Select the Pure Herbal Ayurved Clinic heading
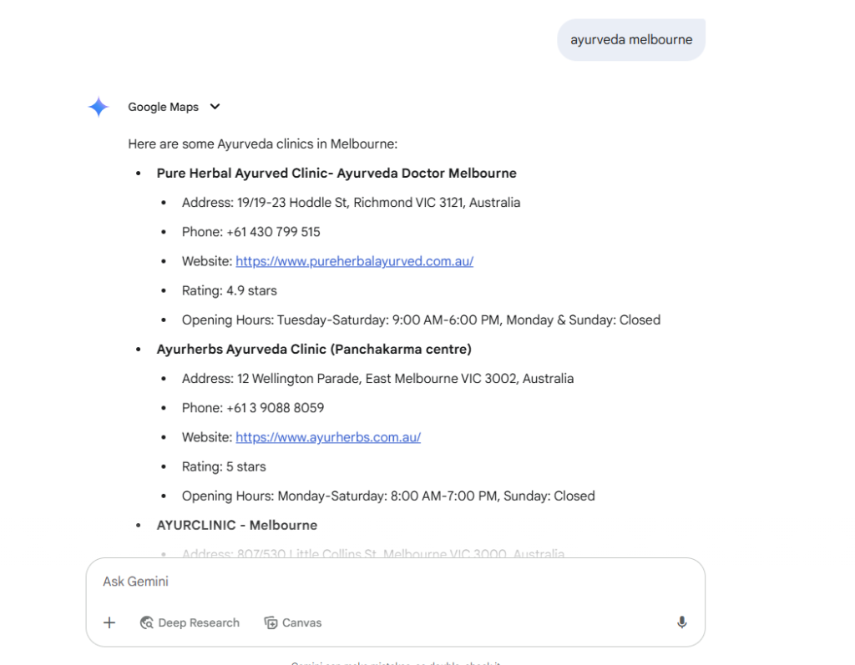855x665 pixels. [336, 174]
